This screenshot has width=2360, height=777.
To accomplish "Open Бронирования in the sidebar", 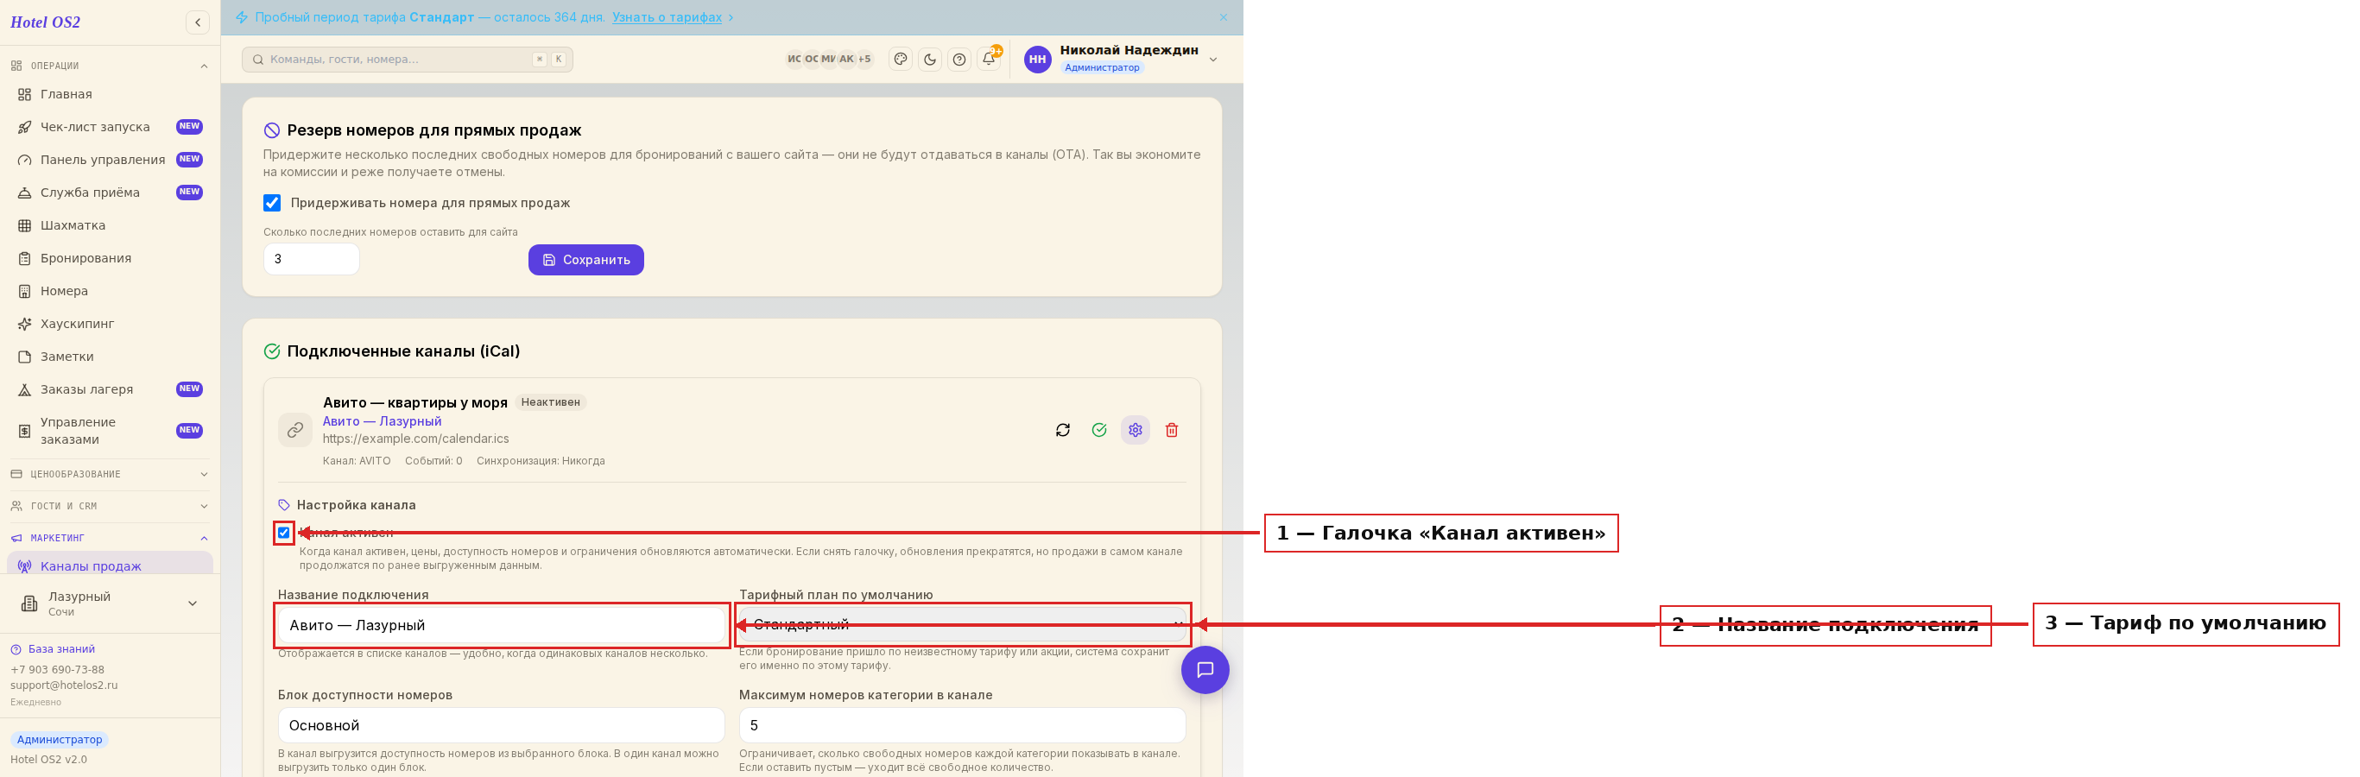I will click(110, 258).
